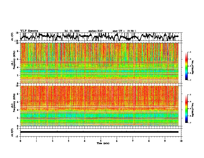The width and height of the screenshot is (204, 158).
Task: Click the time axis tick label "4"
Action: [84, 141]
